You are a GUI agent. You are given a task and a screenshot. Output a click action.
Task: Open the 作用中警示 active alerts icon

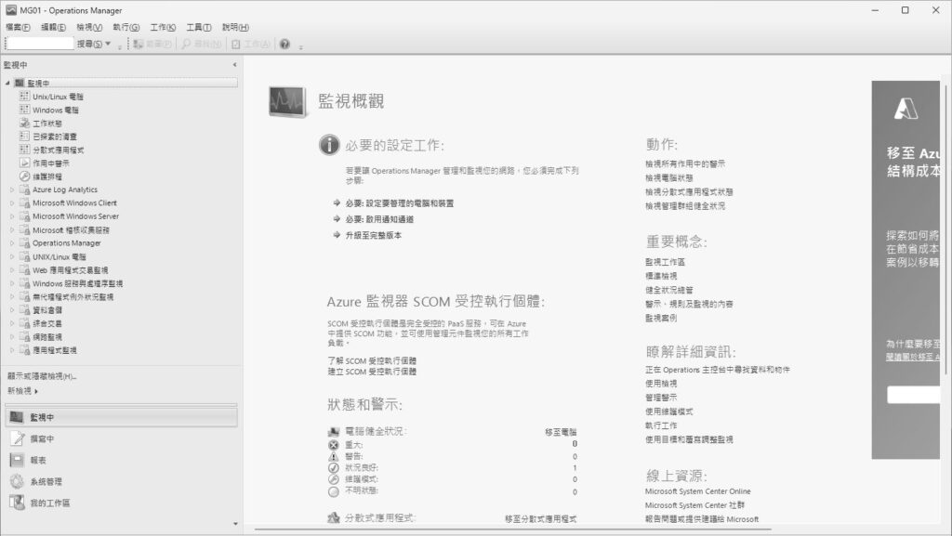pos(24,163)
